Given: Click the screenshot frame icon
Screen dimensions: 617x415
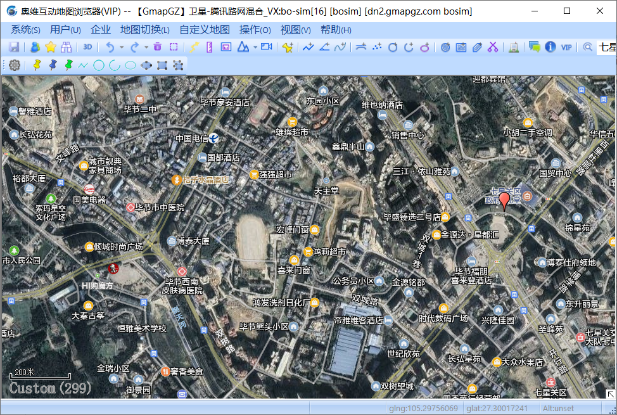Looking at the screenshot, I should [x=226, y=48].
